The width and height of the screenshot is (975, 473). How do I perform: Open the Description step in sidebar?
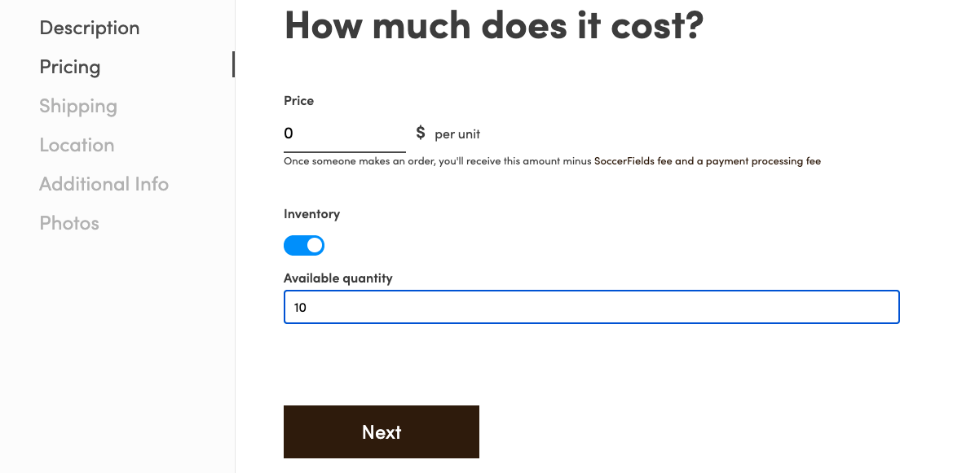click(x=89, y=28)
